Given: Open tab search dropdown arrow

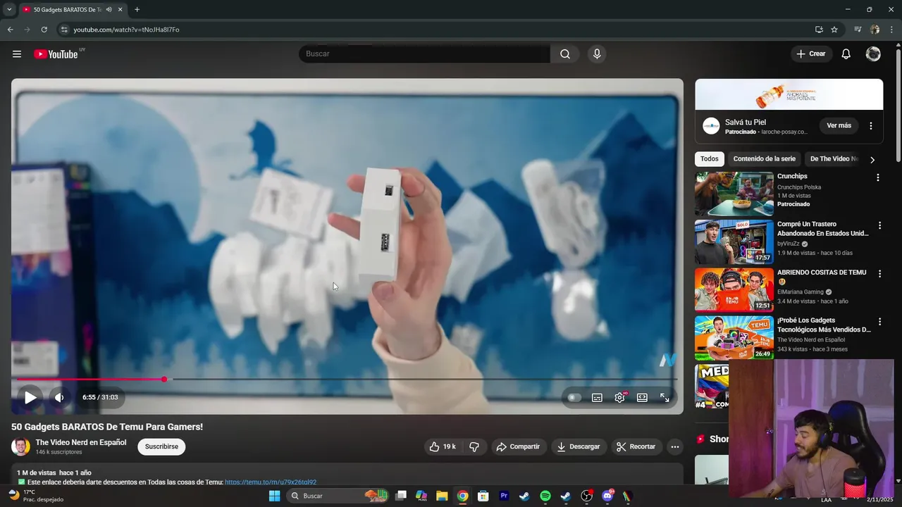Looking at the screenshot, I should (9, 10).
